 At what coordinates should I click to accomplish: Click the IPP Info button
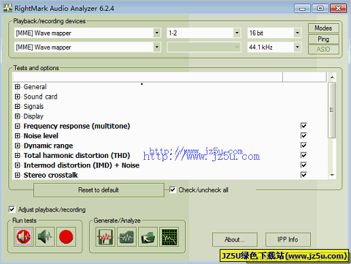pos(288,240)
